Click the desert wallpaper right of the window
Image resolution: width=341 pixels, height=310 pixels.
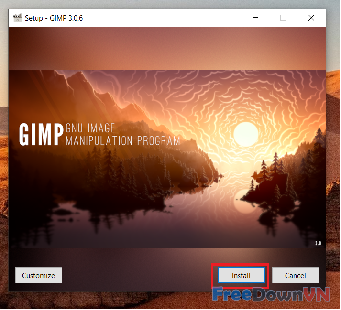[x=333, y=143]
